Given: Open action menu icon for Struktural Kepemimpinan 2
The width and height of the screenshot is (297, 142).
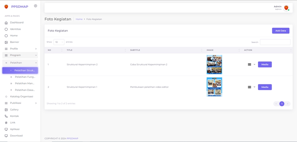Looking at the screenshot, I should click(x=249, y=65).
